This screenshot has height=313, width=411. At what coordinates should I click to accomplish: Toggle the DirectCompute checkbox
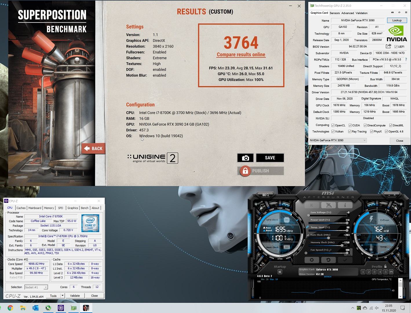pos(365,125)
